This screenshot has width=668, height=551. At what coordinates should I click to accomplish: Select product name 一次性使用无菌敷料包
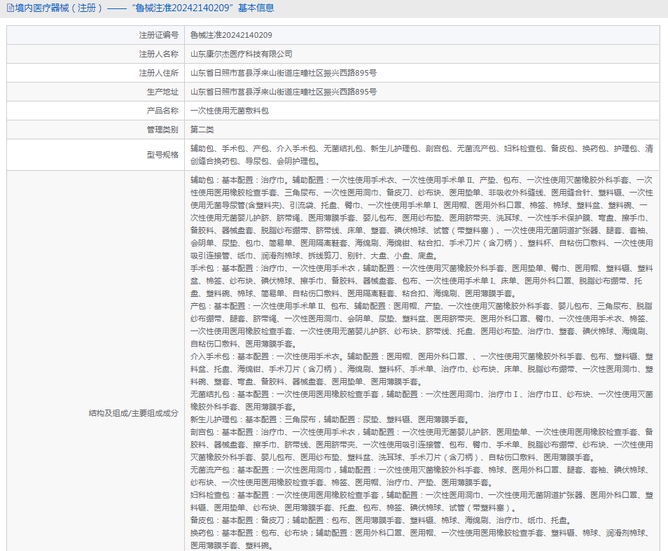point(230,111)
